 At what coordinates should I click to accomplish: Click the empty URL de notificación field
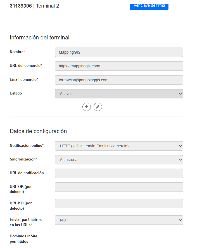(x=119, y=173)
